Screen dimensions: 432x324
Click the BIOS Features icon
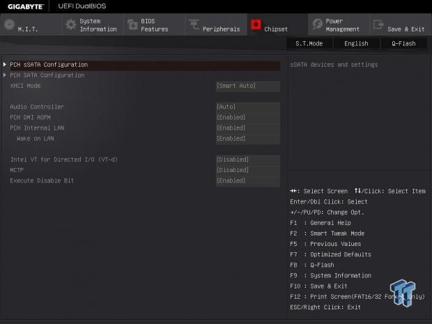(x=132, y=25)
